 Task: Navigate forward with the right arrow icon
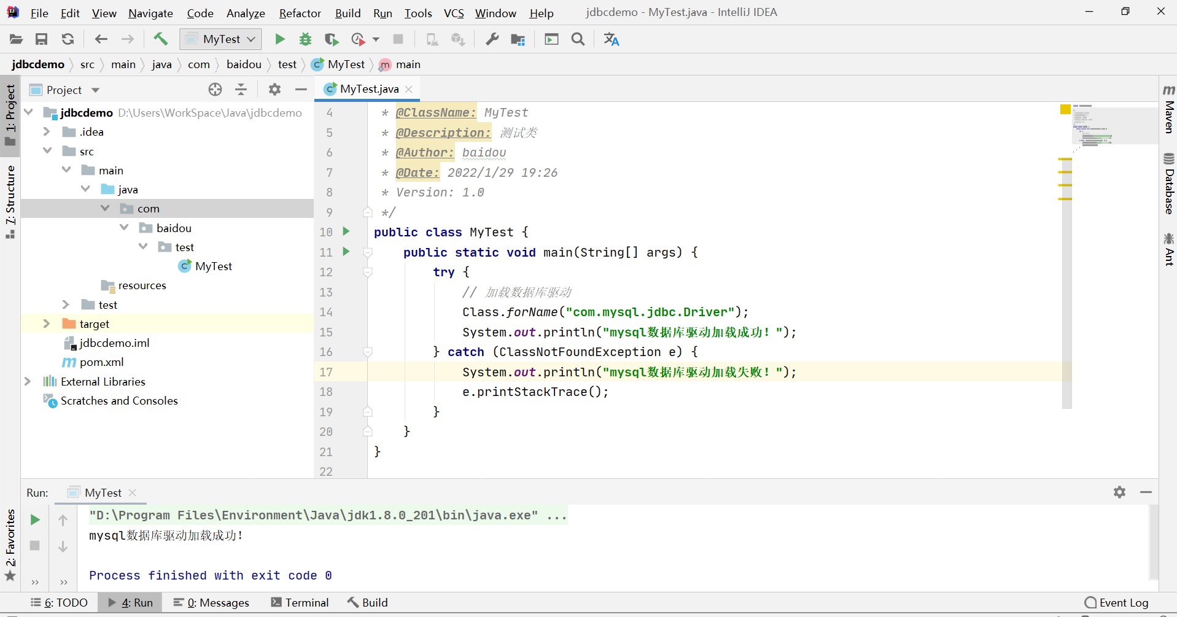click(x=127, y=39)
